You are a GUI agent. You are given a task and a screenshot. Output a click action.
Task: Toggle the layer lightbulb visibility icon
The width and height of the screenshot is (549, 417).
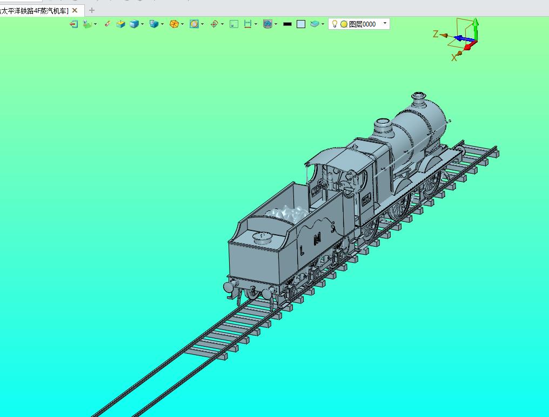(x=334, y=24)
